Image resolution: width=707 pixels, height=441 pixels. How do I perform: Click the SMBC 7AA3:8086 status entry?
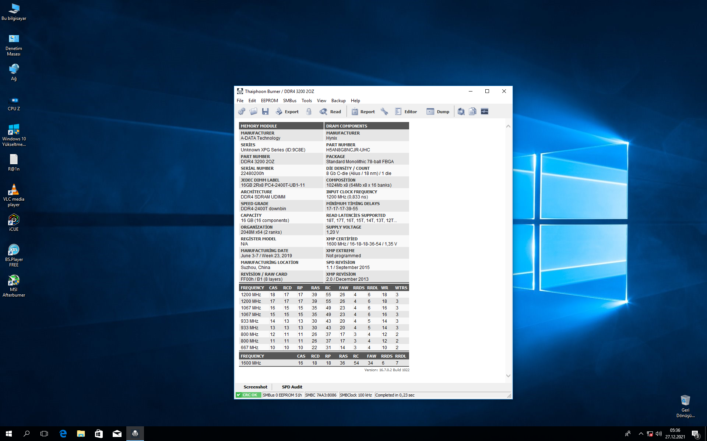click(321, 395)
